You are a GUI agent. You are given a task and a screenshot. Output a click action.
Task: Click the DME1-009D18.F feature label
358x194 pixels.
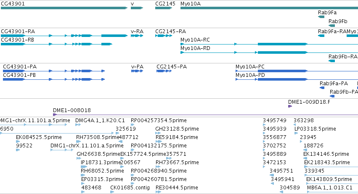click(309, 102)
